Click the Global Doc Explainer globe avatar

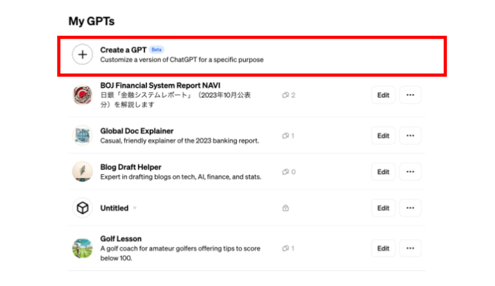point(82,135)
